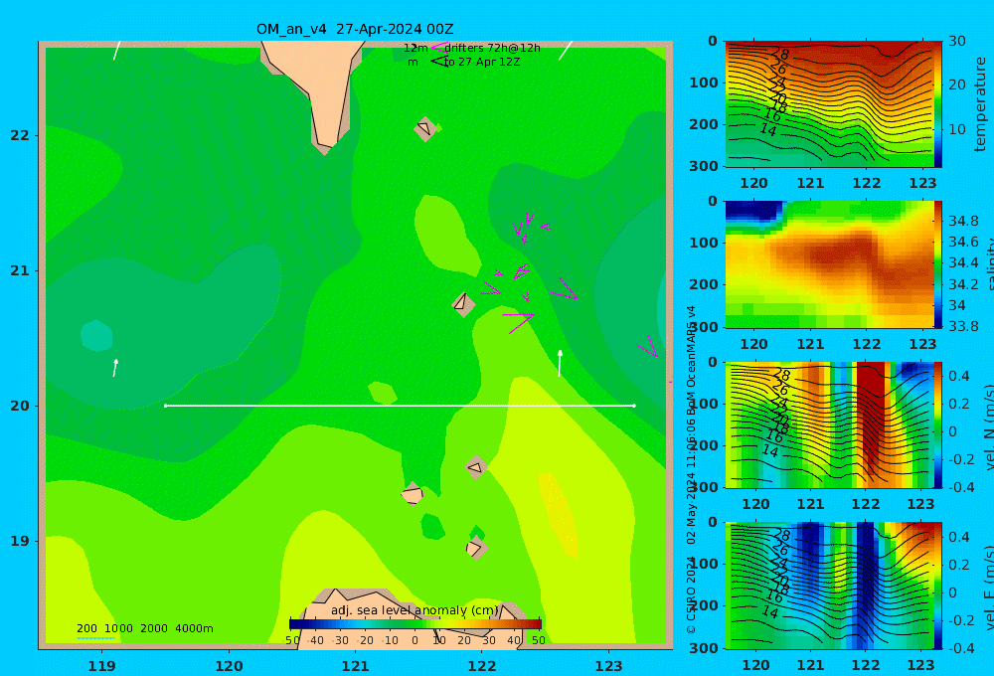Screen dimensions: 994x676
Task: Click the magenta drifter arrow at the map's east edge
Action: 648,347
